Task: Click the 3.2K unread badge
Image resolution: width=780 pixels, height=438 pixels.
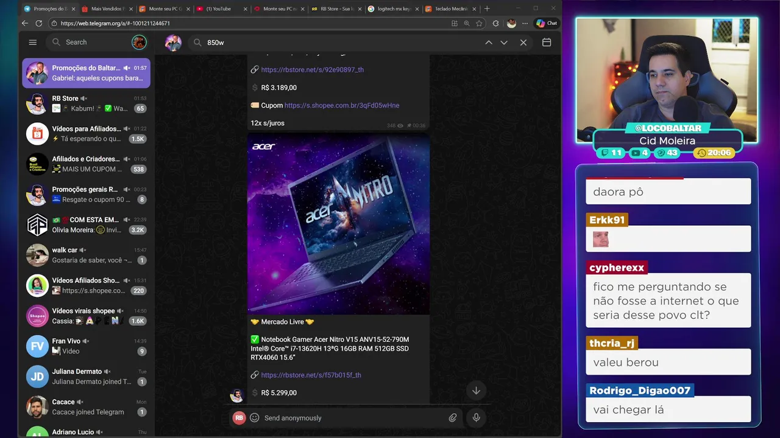Action: tap(137, 230)
